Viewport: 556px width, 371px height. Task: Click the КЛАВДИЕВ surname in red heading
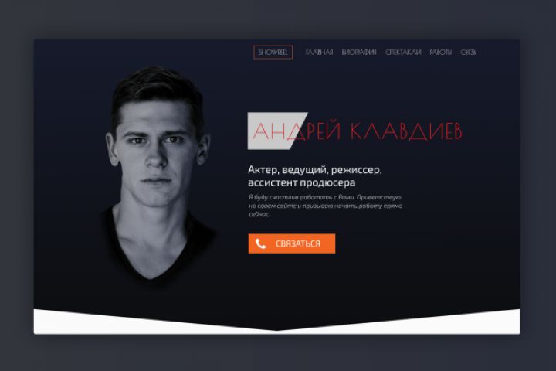click(x=406, y=131)
